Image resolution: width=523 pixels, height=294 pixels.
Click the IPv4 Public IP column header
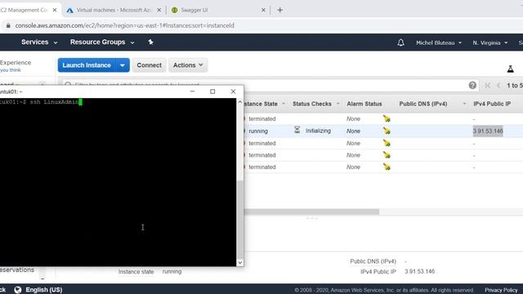492,104
